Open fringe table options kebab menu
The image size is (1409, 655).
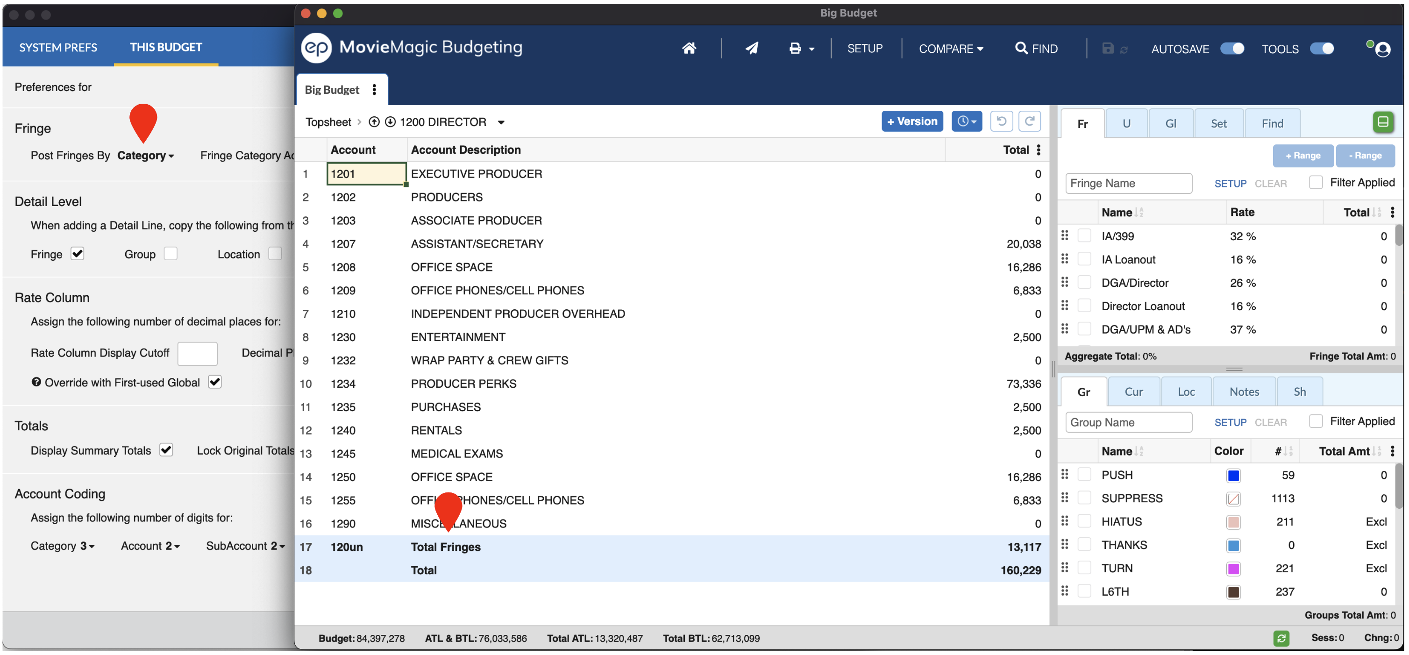click(1392, 212)
